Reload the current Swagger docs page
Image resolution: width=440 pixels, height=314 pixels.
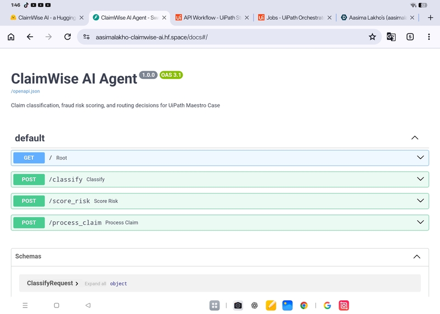[x=67, y=37]
